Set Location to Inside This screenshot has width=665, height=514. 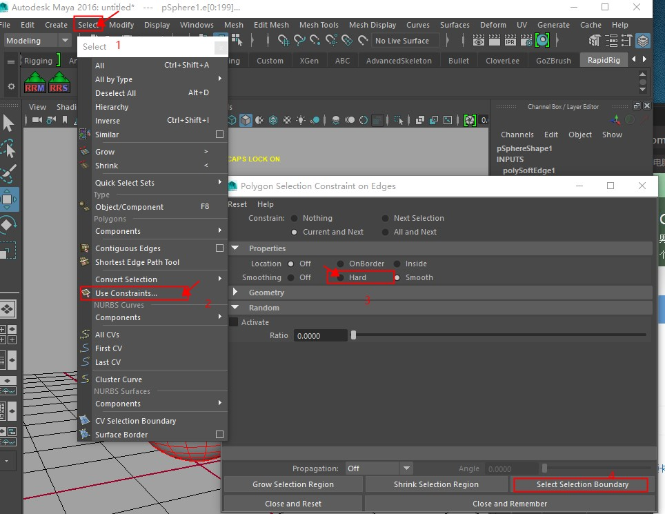397,264
